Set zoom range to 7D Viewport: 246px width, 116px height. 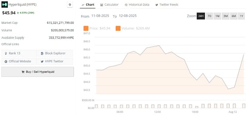[209, 16]
